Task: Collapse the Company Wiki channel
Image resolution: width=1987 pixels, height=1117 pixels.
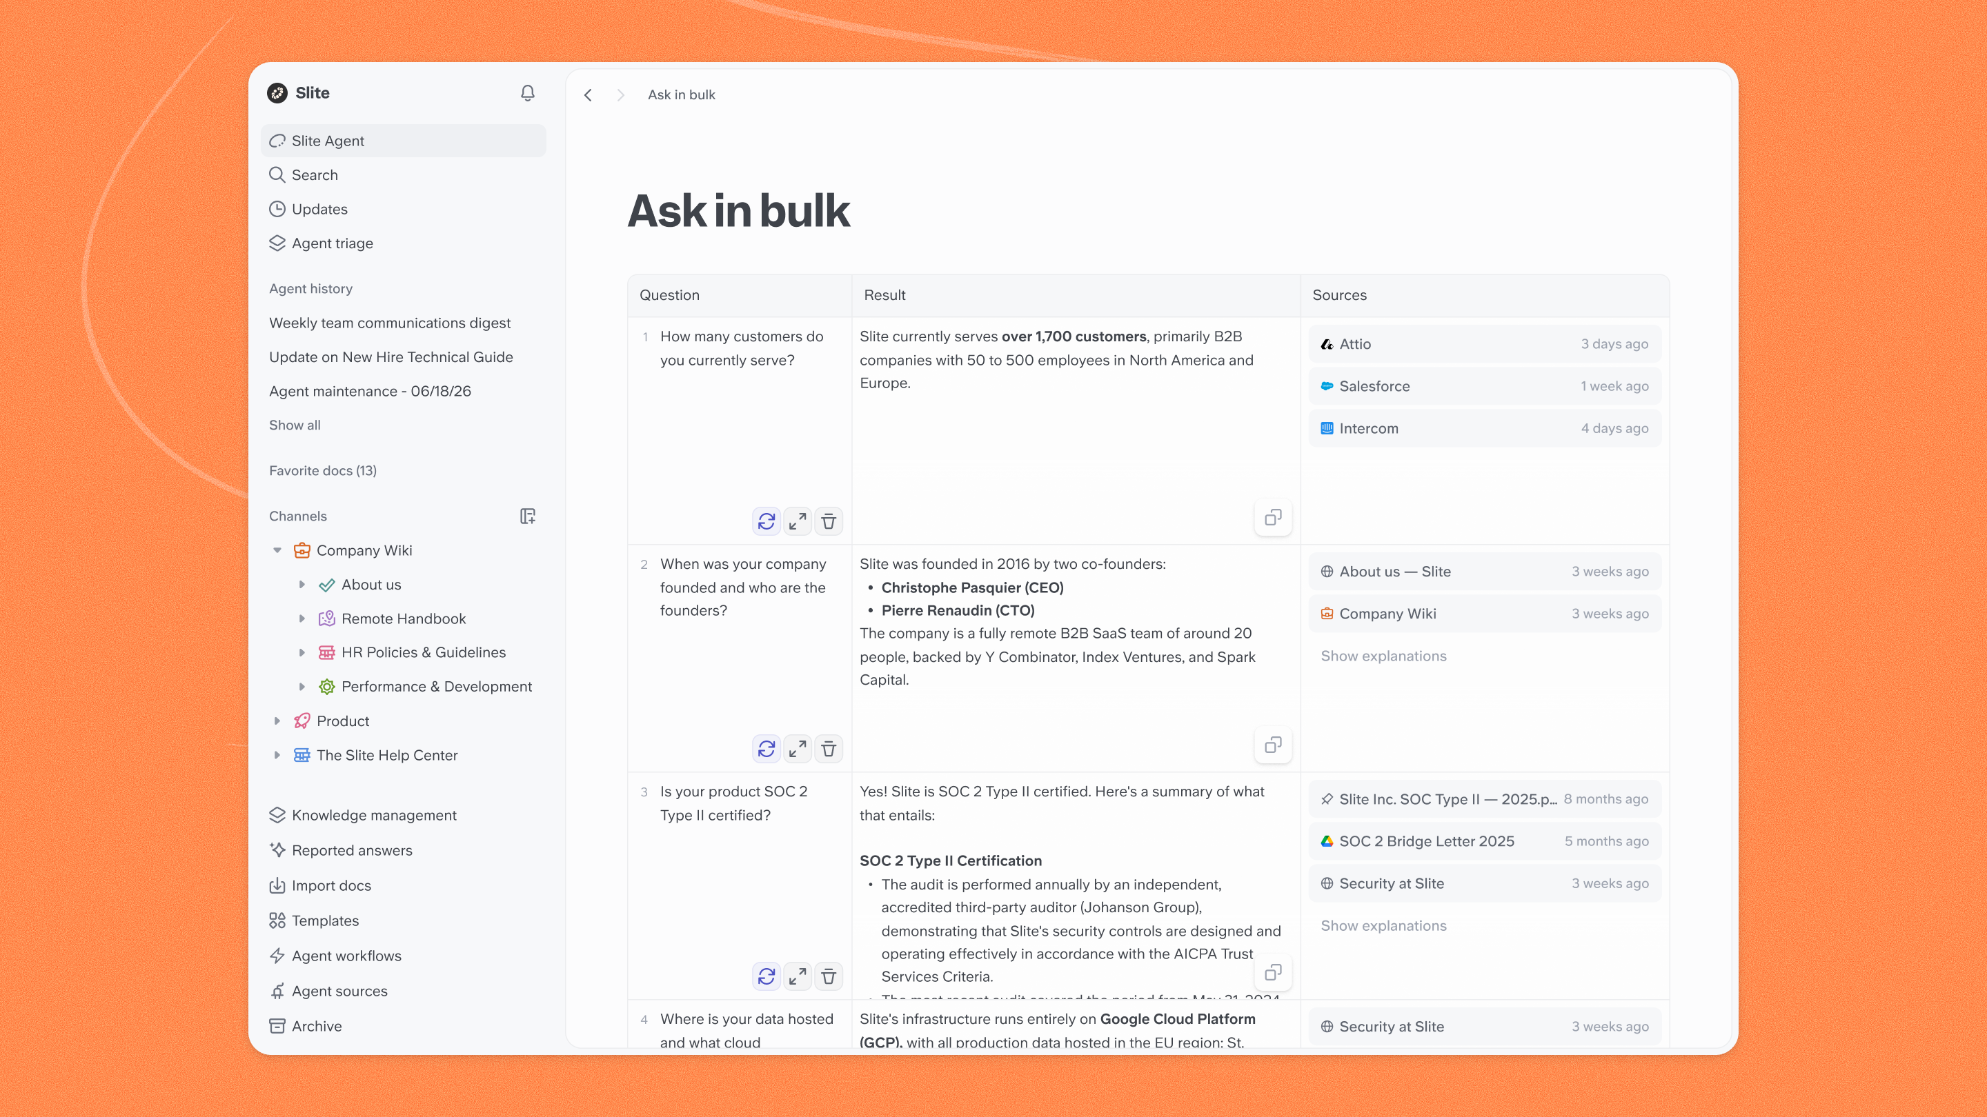Action: [277, 550]
